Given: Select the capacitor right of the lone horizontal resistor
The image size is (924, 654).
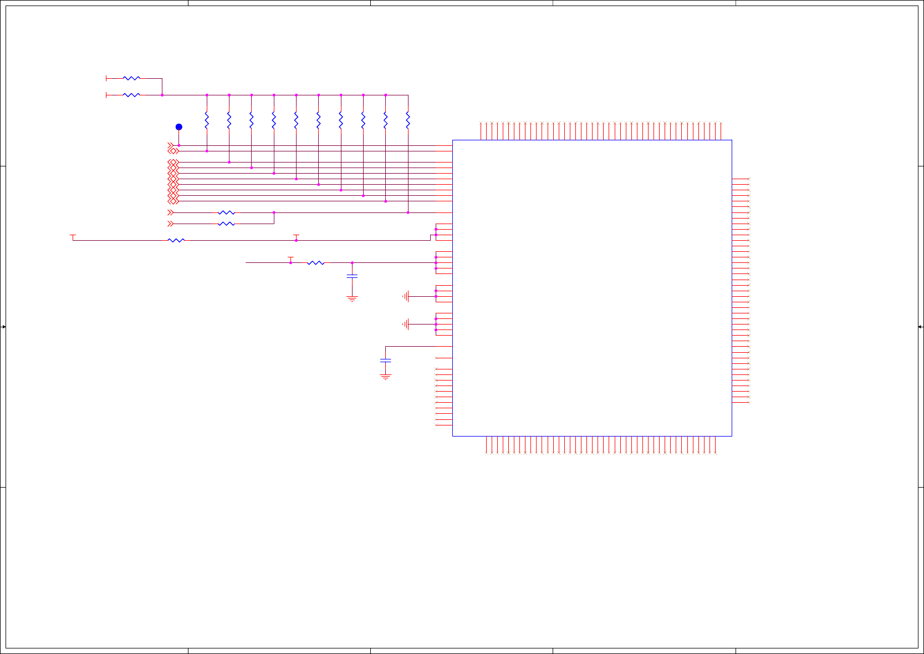Looking at the screenshot, I should [x=352, y=276].
